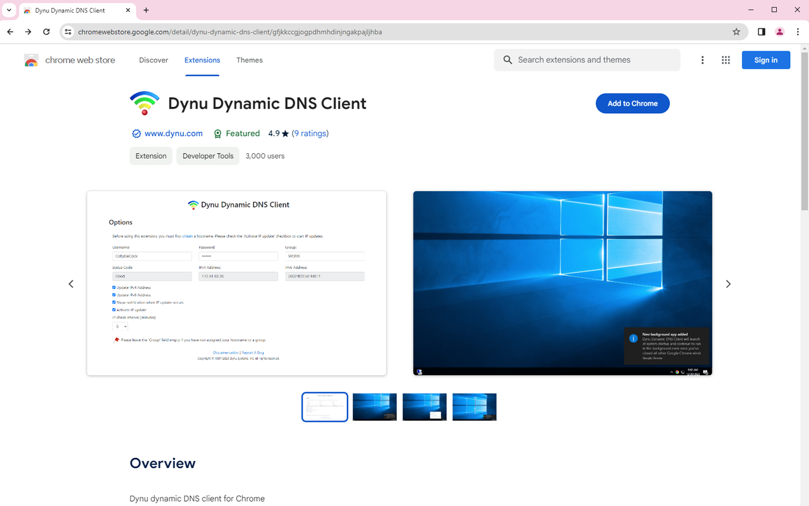Open the web store more options menu
809x506 pixels.
point(702,60)
